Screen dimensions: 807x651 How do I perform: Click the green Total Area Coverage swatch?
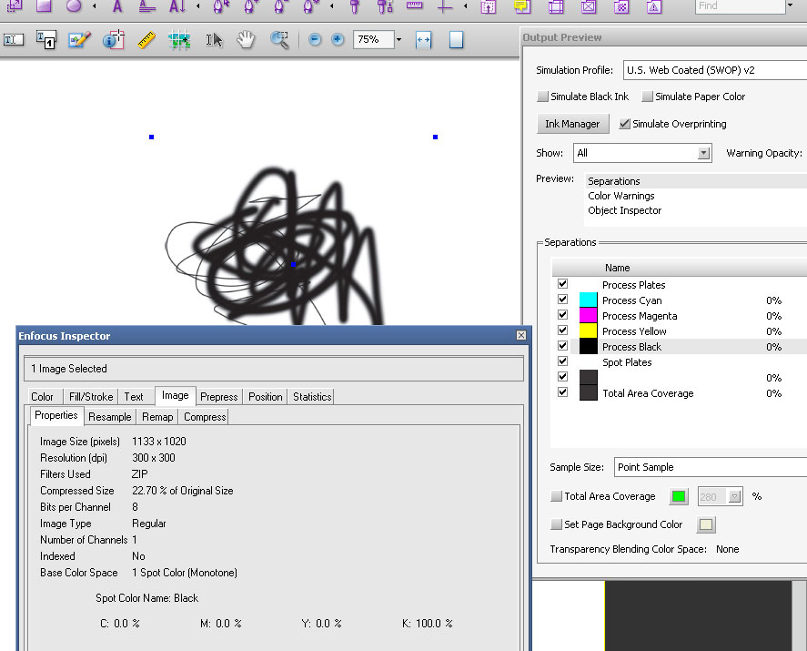coord(679,496)
